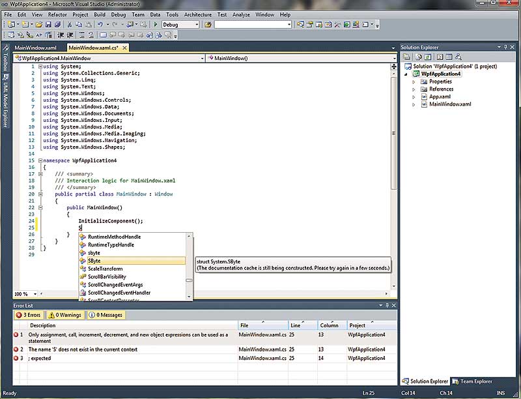This screenshot has width=521, height=399.
Task: Open the 100 % zoom dropdown
Action: tap(35, 294)
